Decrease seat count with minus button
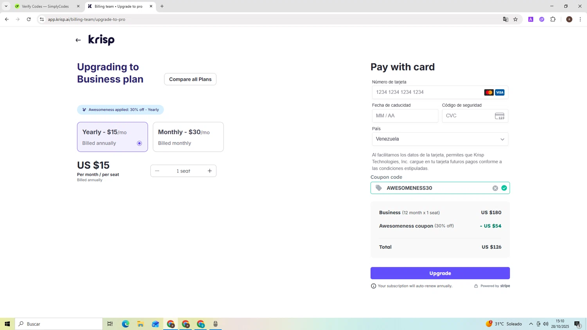The height and width of the screenshot is (330, 587). [x=157, y=171]
